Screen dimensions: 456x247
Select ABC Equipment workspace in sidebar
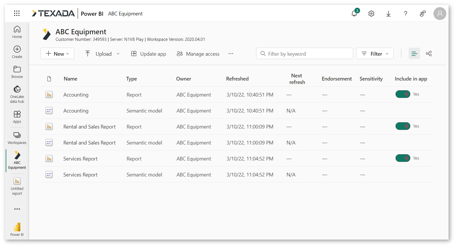click(x=17, y=160)
